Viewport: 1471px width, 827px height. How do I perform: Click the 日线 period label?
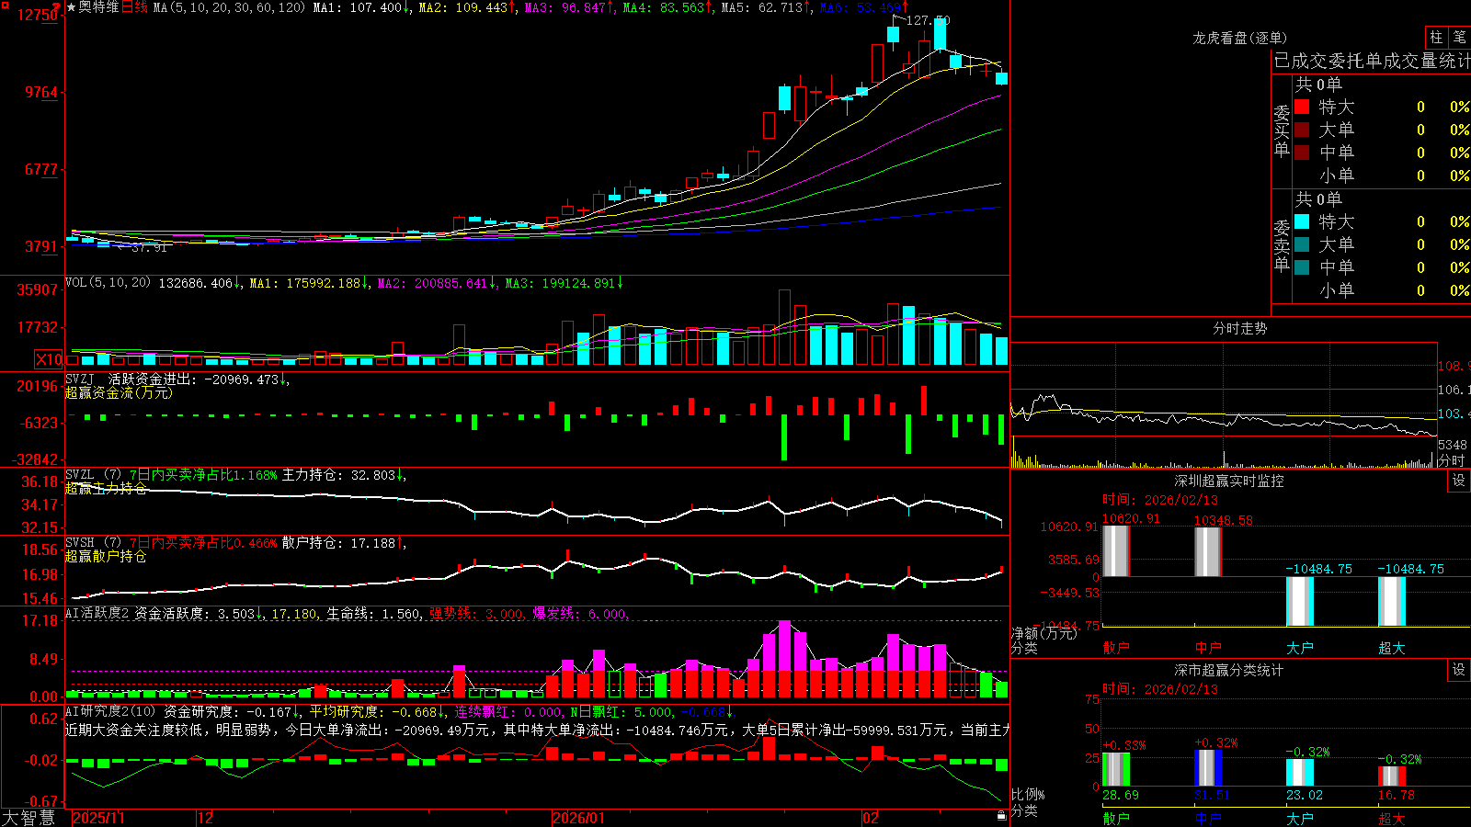click(x=134, y=7)
